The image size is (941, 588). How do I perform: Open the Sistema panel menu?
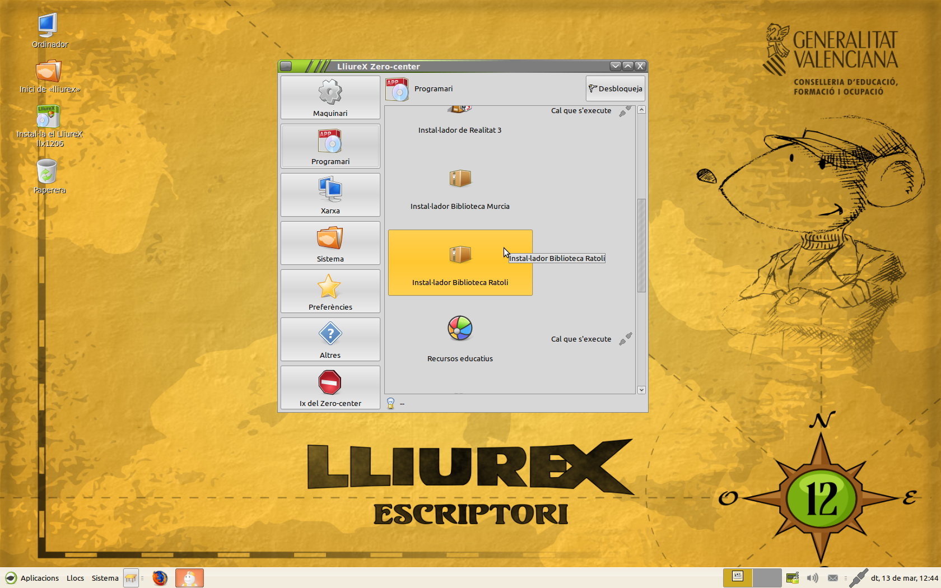tap(105, 578)
